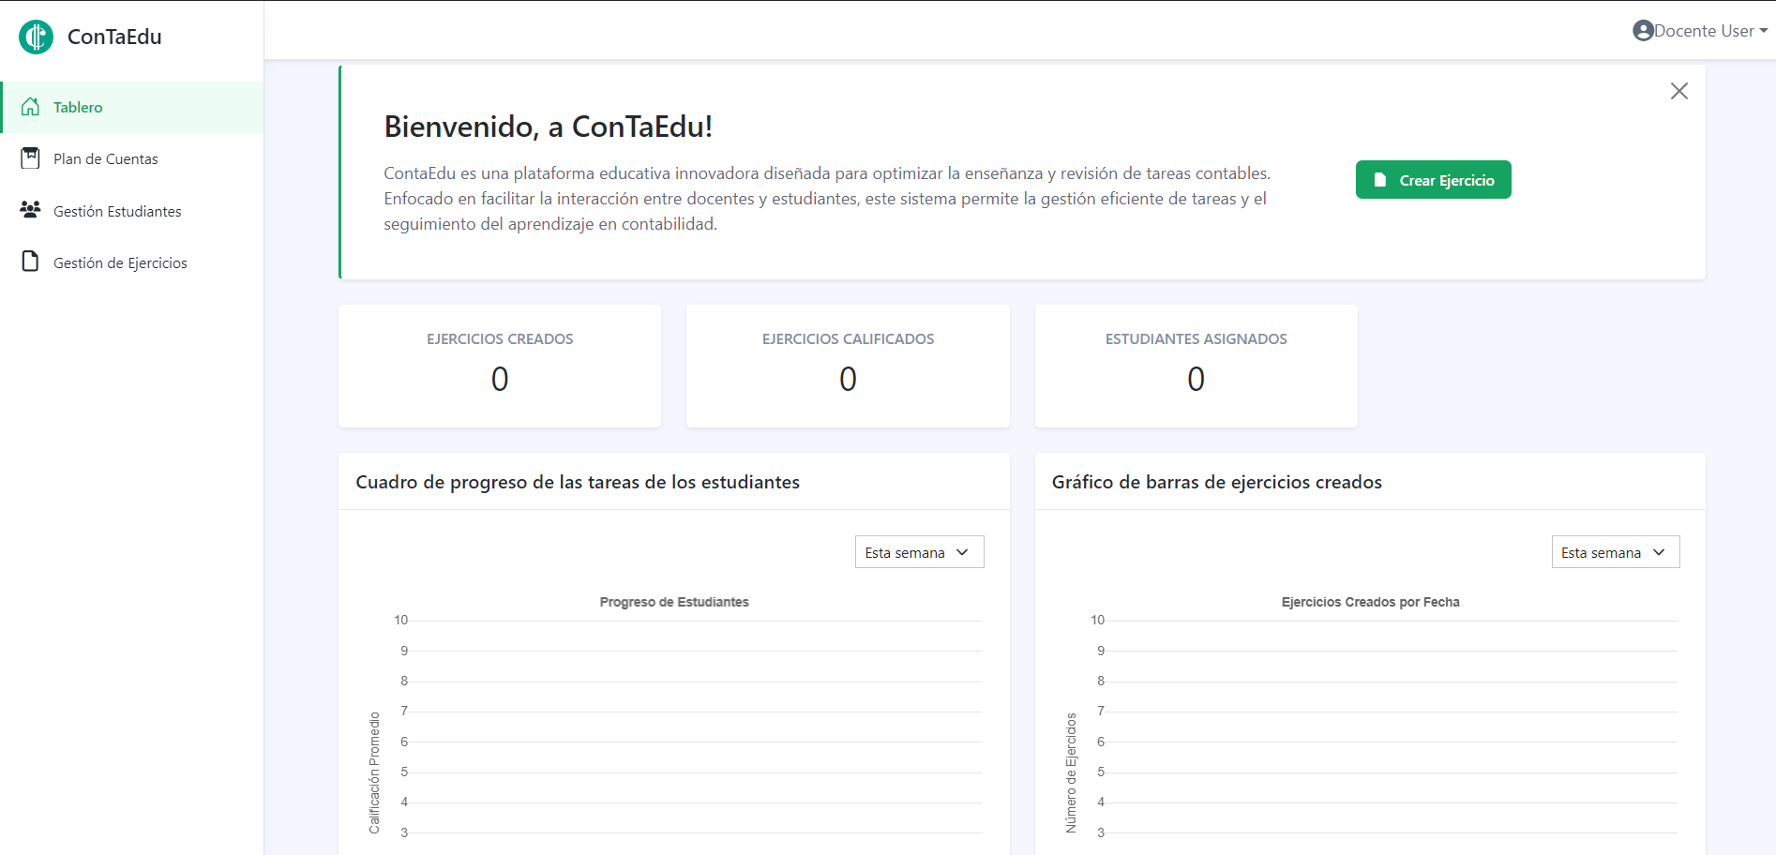Click the Estudiantes Asignados counter card
The image size is (1776, 855).
(1196, 366)
